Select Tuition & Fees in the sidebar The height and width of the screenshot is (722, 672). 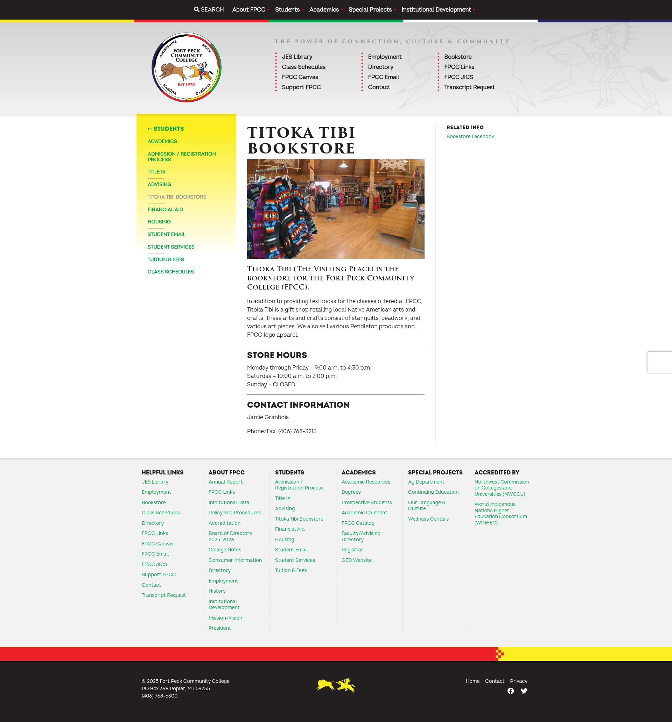(166, 259)
